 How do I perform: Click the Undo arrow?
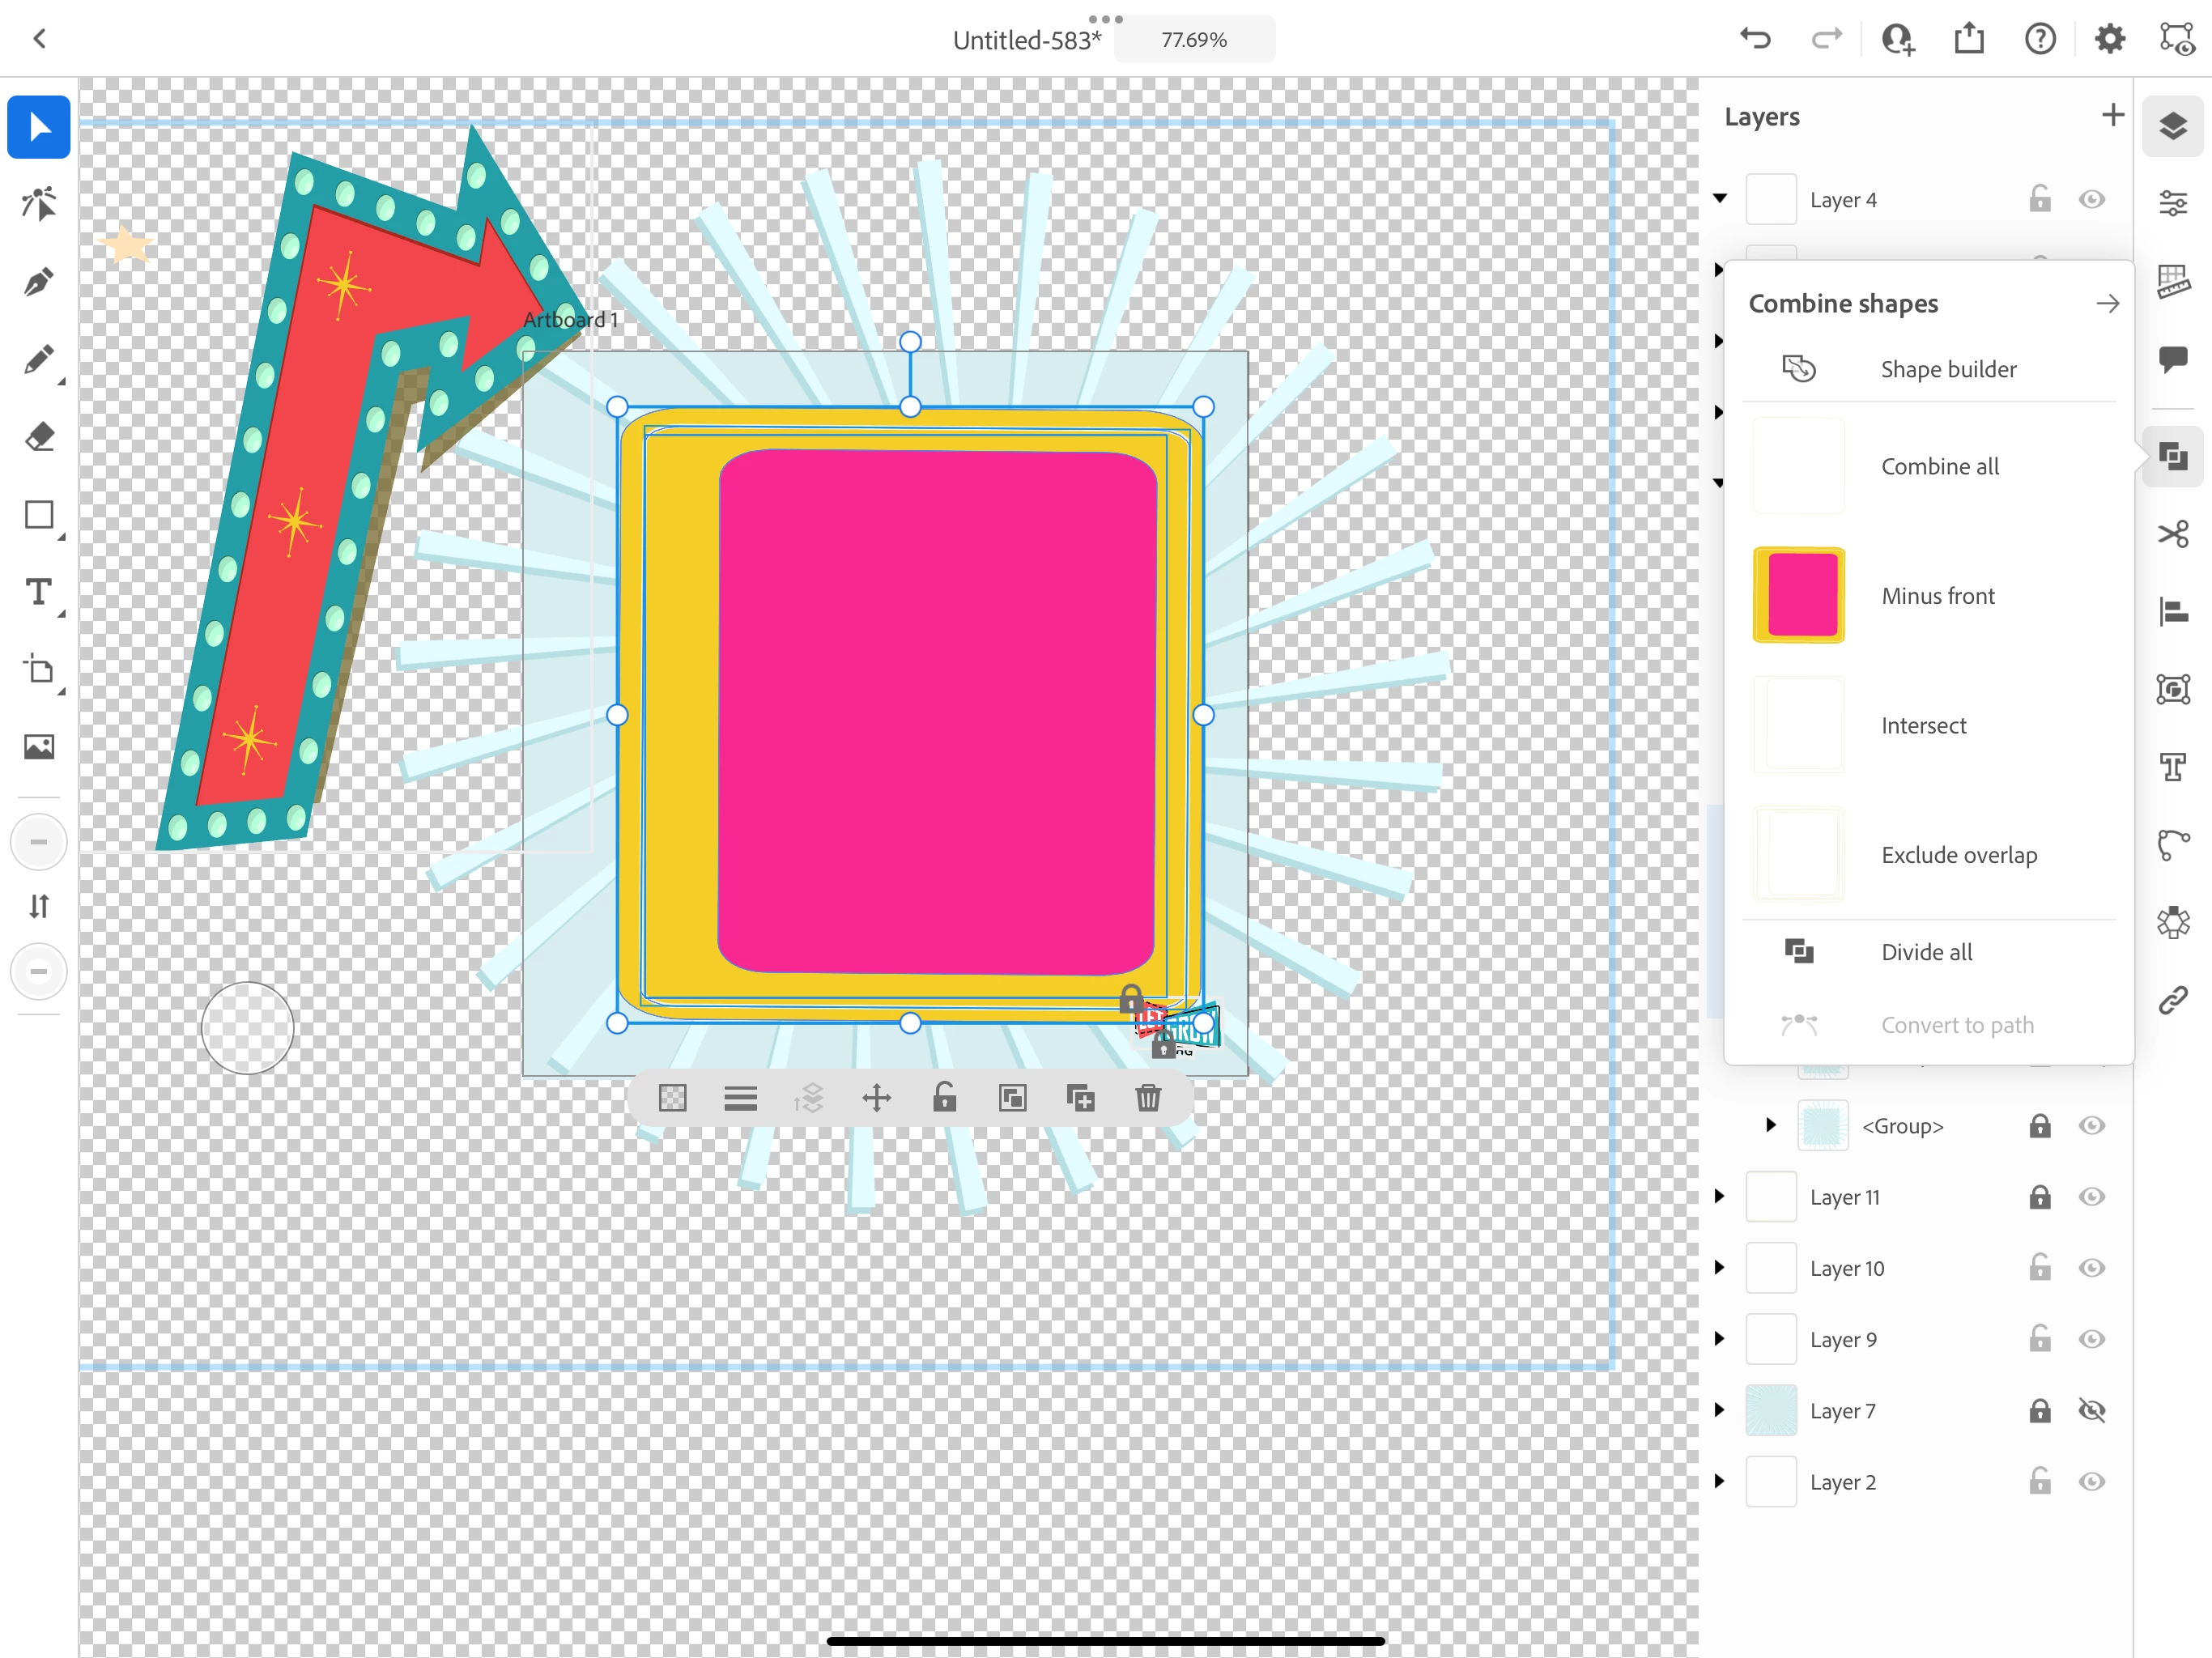(x=1755, y=38)
